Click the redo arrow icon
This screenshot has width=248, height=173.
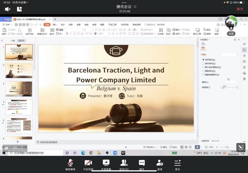(x=37, y=25)
